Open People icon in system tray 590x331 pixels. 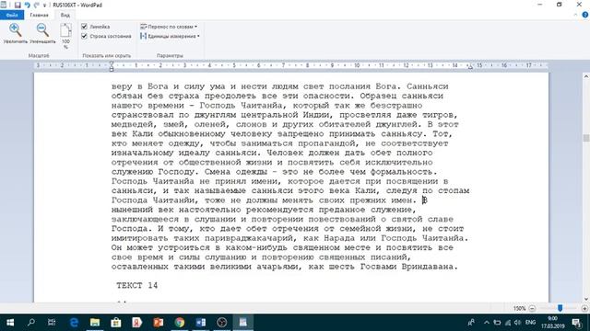click(x=471, y=323)
